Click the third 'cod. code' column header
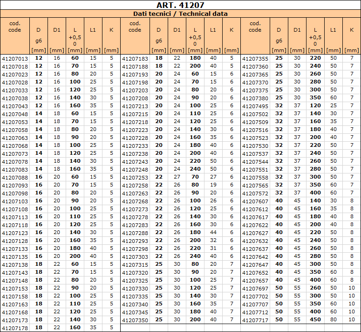Image resolution: width=361 pixels, height=332 pixels. click(255, 27)
